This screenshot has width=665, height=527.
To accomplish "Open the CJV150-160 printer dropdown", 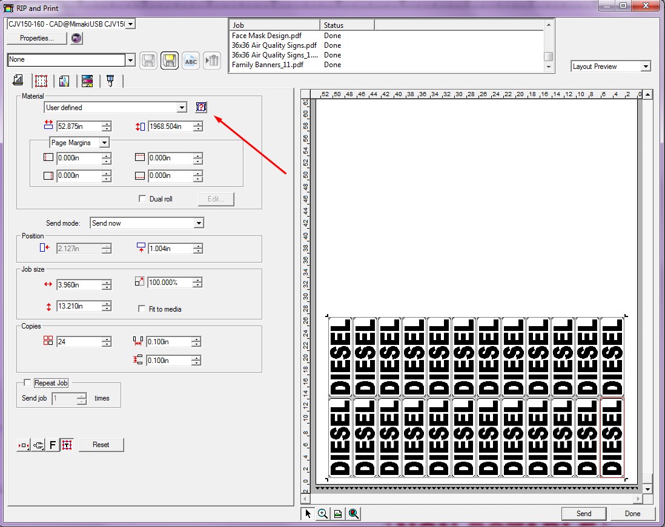I will pos(131,24).
